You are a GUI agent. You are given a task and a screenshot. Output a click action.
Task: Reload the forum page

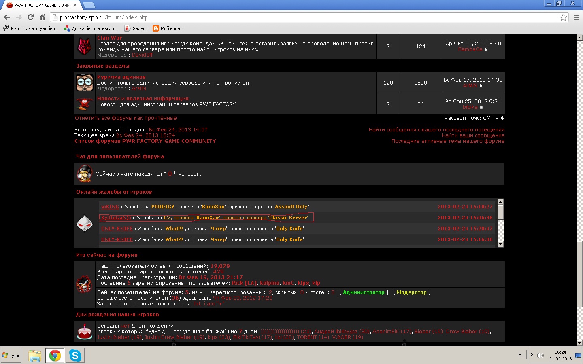pos(30,17)
